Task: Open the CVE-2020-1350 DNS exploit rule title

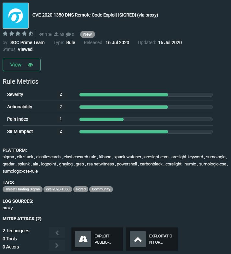Action: pyautogui.click(x=95, y=15)
